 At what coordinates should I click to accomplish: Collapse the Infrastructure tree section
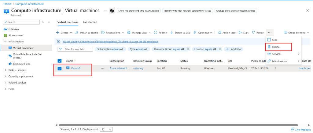6,41
